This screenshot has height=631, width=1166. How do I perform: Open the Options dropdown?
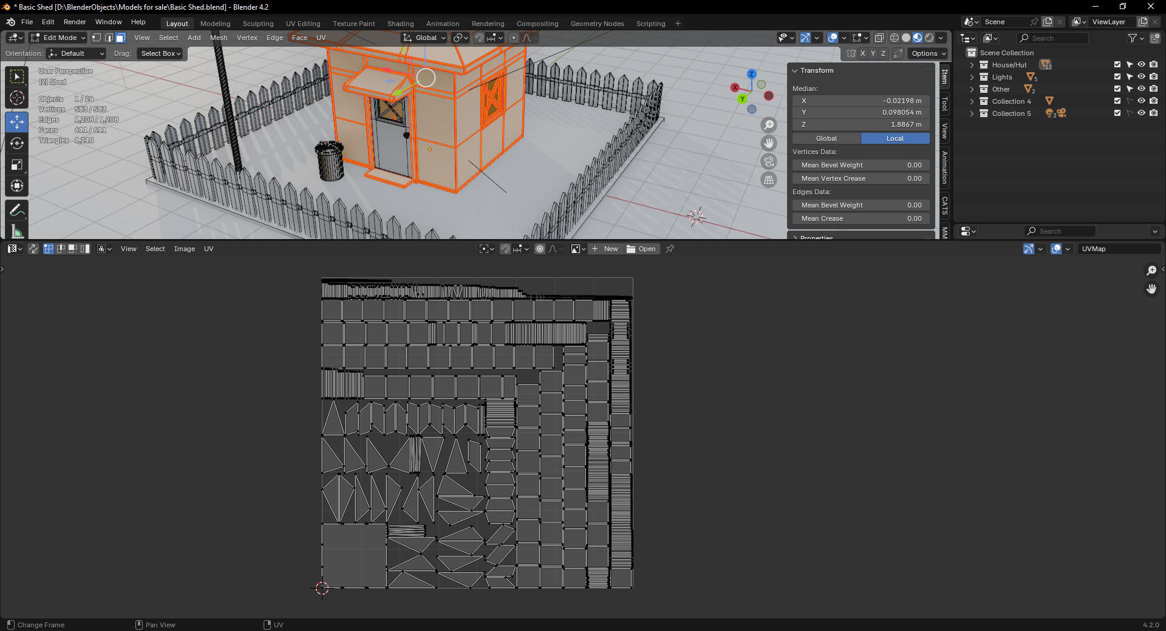[929, 53]
